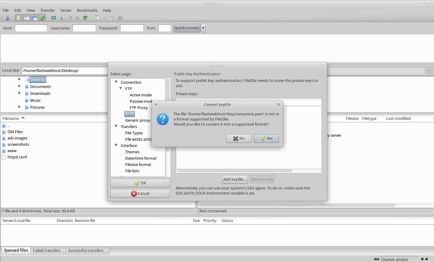Focus the Host input field
The height and width of the screenshot is (262, 434).
(31, 28)
